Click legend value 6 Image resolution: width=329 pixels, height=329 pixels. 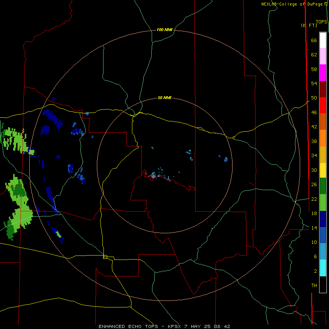(x=315, y=257)
